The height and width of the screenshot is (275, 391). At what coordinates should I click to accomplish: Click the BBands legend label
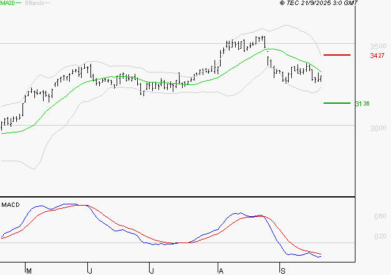coord(35,3)
